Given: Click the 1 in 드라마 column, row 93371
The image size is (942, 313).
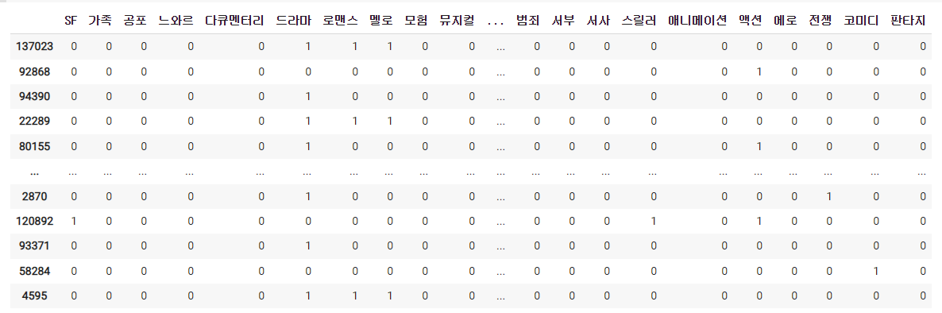Looking at the screenshot, I should pyautogui.click(x=307, y=246).
